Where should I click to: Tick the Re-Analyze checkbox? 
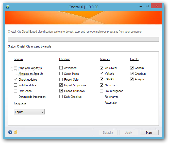[x=102, y=97]
